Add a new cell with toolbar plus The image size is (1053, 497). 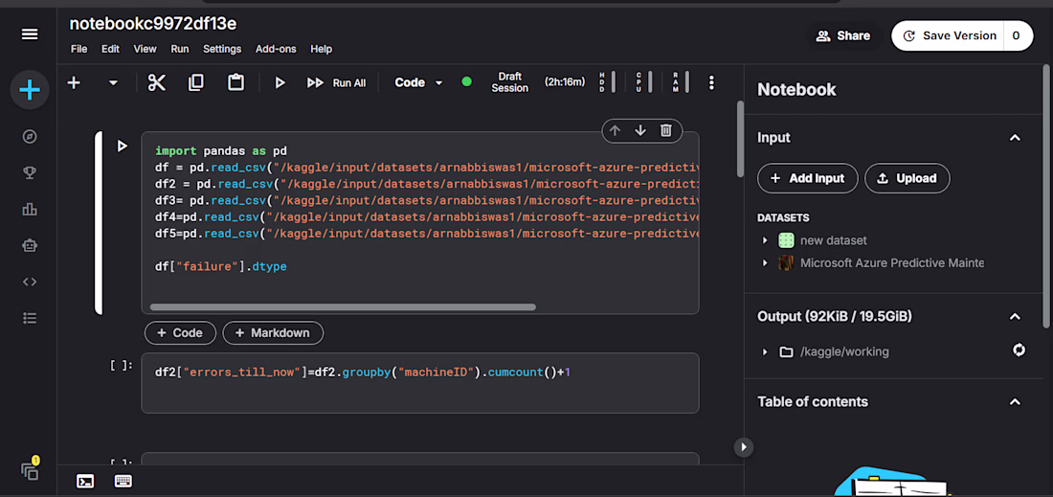[74, 82]
